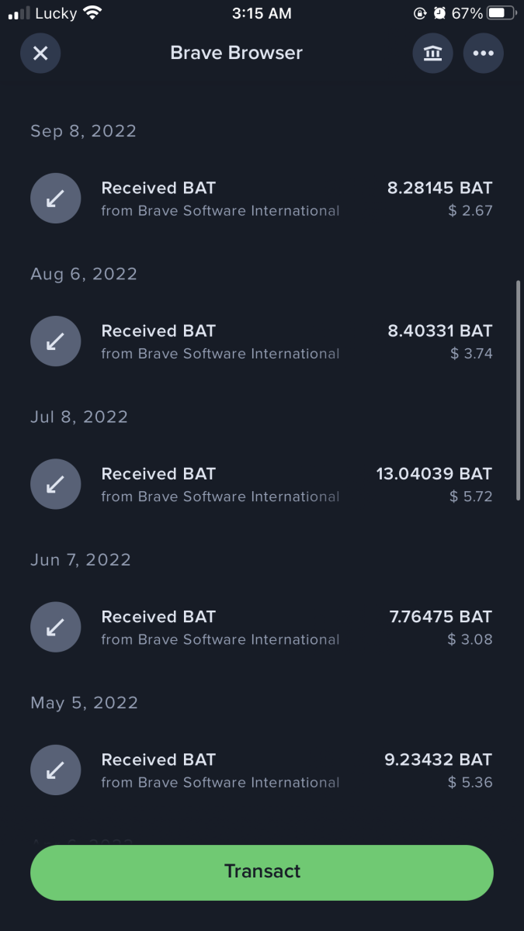The width and height of the screenshot is (524, 931).
Task: Tap the alarm clock icon in status bar
Action: tap(439, 12)
